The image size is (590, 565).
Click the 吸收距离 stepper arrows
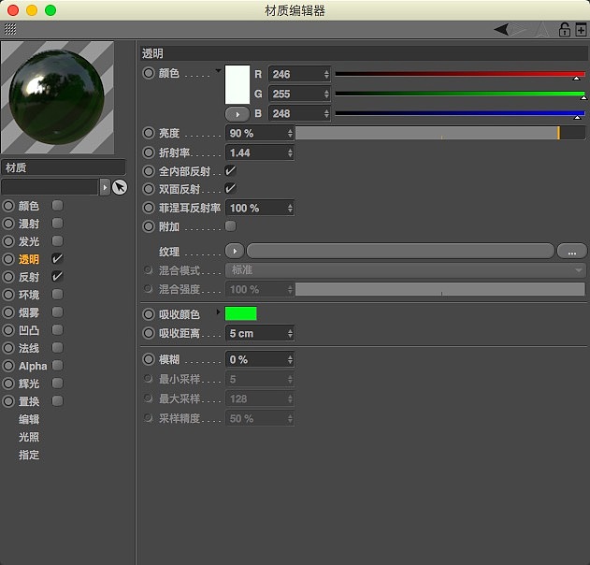(290, 333)
